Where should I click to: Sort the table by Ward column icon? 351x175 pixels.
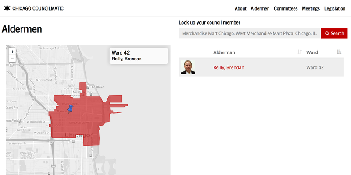[x=339, y=52]
